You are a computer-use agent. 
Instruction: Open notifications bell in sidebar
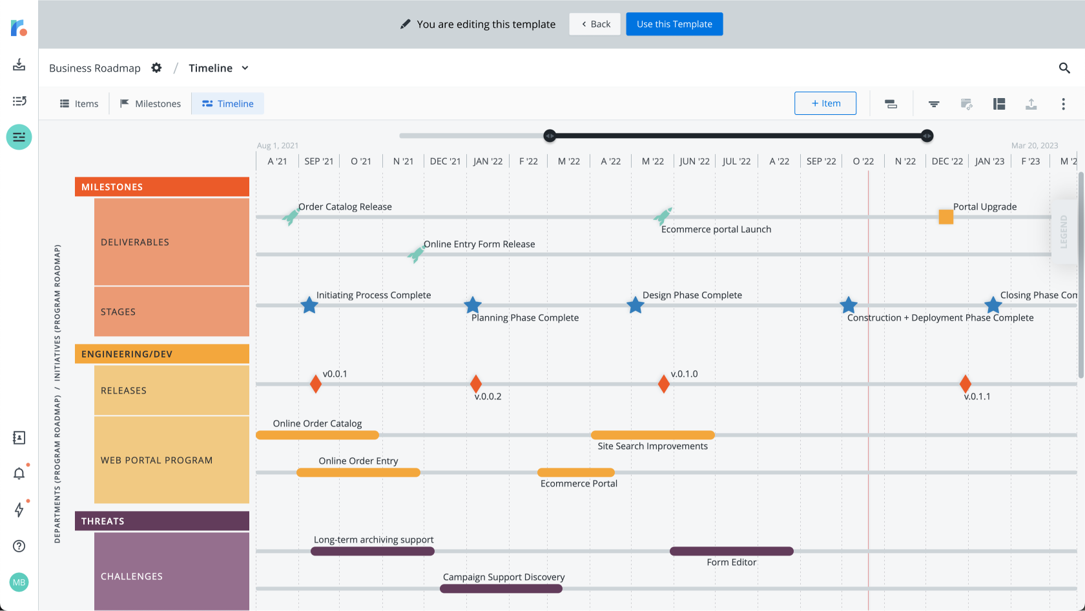(19, 474)
